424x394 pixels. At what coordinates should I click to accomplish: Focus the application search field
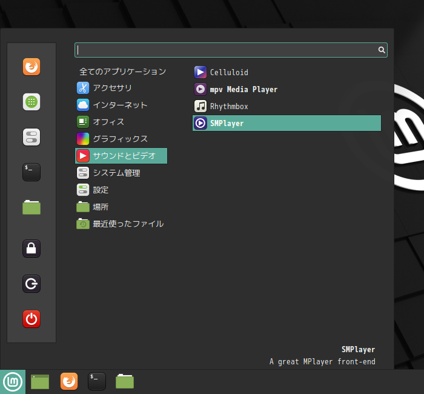[231, 50]
